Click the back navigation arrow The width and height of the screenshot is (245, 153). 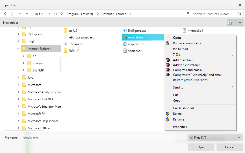pos(5,13)
